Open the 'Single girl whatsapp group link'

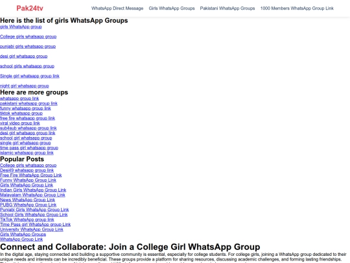[29, 76]
